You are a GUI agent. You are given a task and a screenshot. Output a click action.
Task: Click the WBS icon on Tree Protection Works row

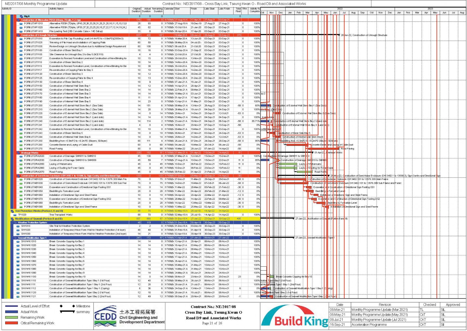pyautogui.click(x=12, y=211)
